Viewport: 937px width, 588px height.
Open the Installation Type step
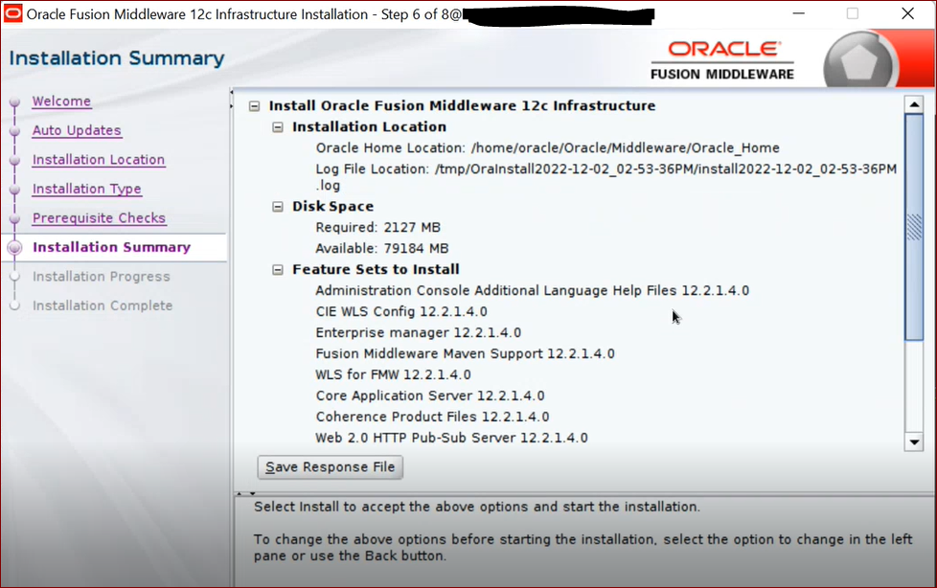click(x=86, y=189)
